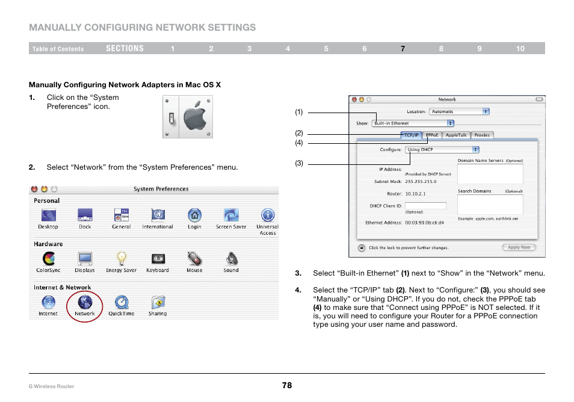This screenshot has width=574, height=402.
Task: Open the Sound preference icon
Action: pos(232,259)
